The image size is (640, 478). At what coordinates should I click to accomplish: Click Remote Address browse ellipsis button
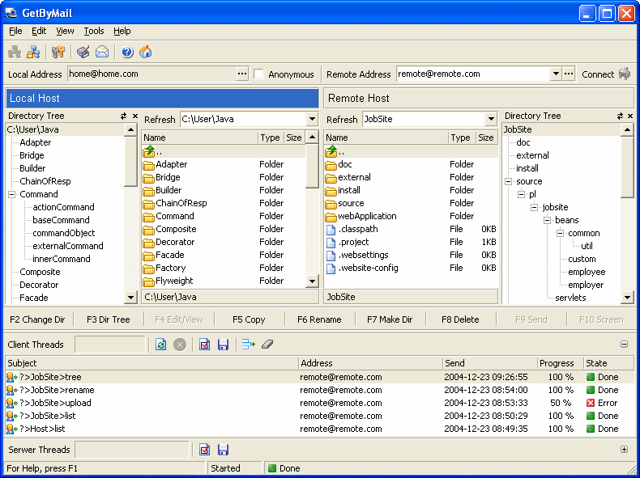[x=569, y=74]
